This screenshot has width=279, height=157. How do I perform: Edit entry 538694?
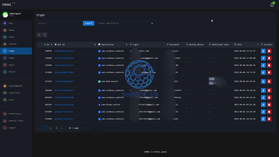click(x=263, y=58)
